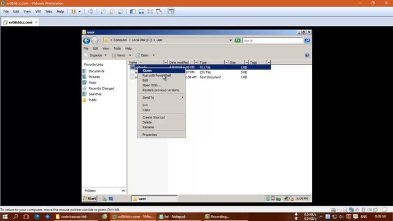Choose Open With... in context menu
Screen dimensions: 393x221
click(161, 85)
